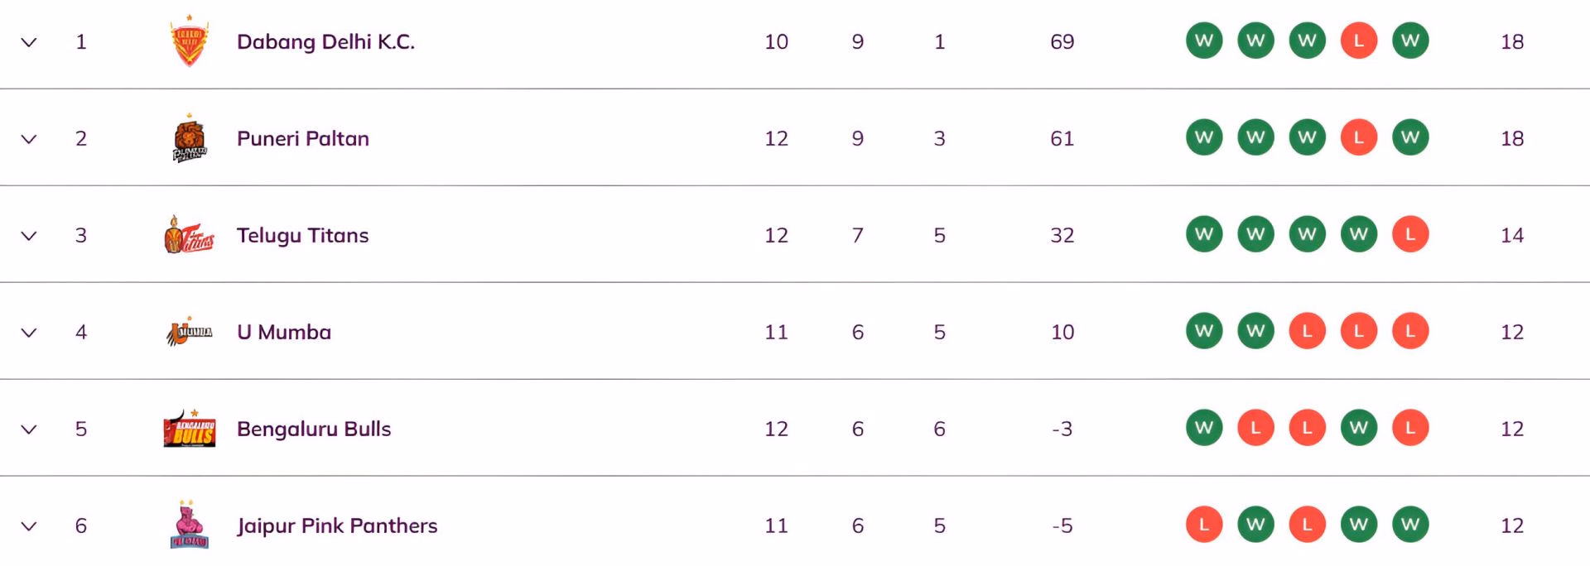Expand the Bengaluru Bulls row details
Image resolution: width=1590 pixels, height=566 pixels.
click(x=29, y=429)
